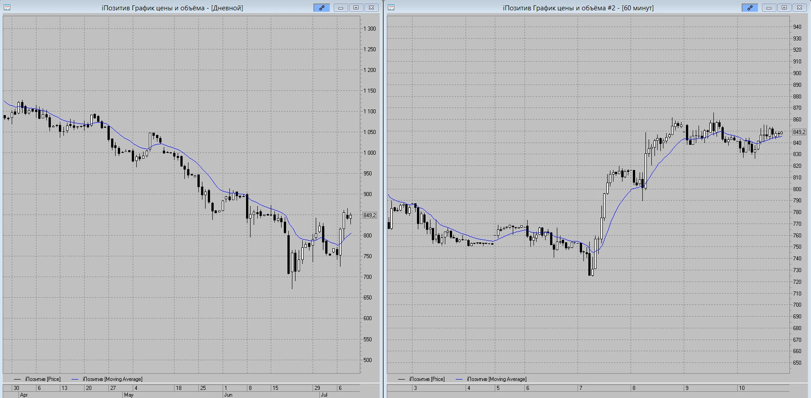Click the 9 day marker on the hourly time axis
This screenshot has height=398, width=811.
tap(687, 388)
